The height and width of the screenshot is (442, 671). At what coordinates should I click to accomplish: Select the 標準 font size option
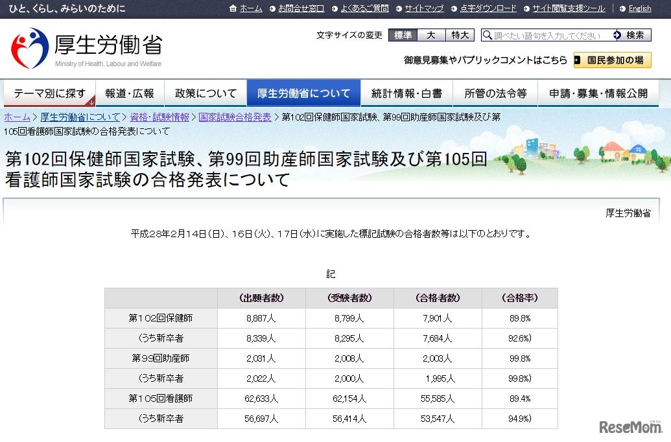402,35
